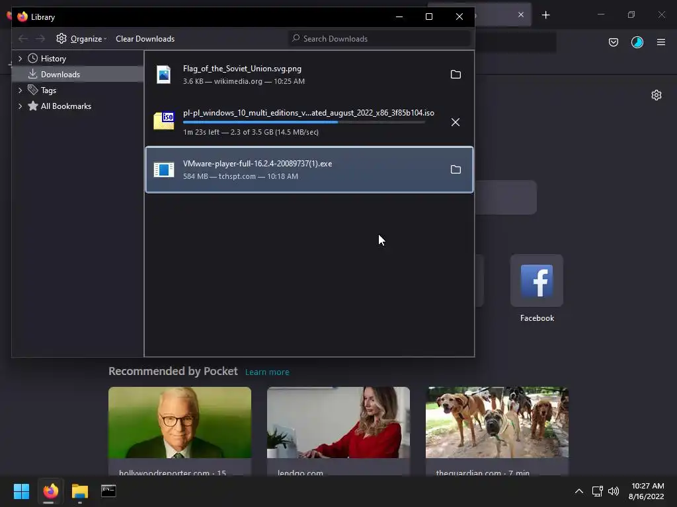The height and width of the screenshot is (507, 677).
Task: Show hidden system tray icons
Action: [x=579, y=491]
